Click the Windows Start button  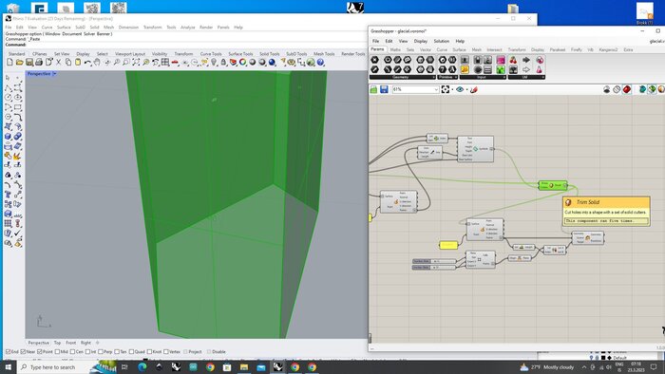click(x=8, y=366)
